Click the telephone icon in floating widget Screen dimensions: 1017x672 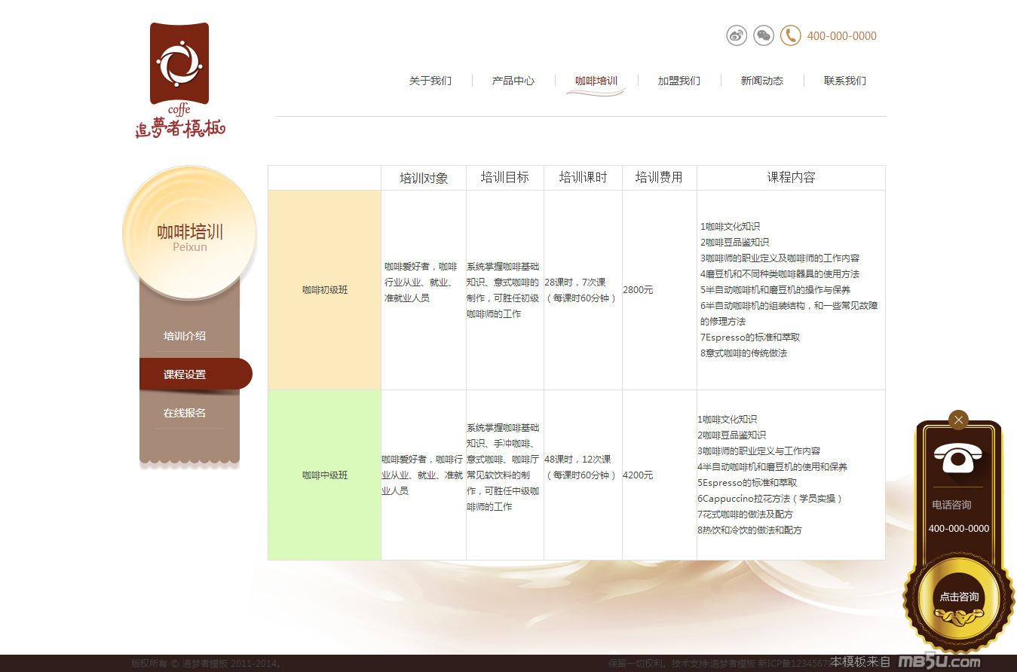tap(958, 458)
